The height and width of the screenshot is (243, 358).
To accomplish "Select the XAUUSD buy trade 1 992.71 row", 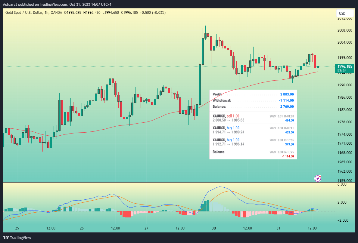I will (x=253, y=142).
